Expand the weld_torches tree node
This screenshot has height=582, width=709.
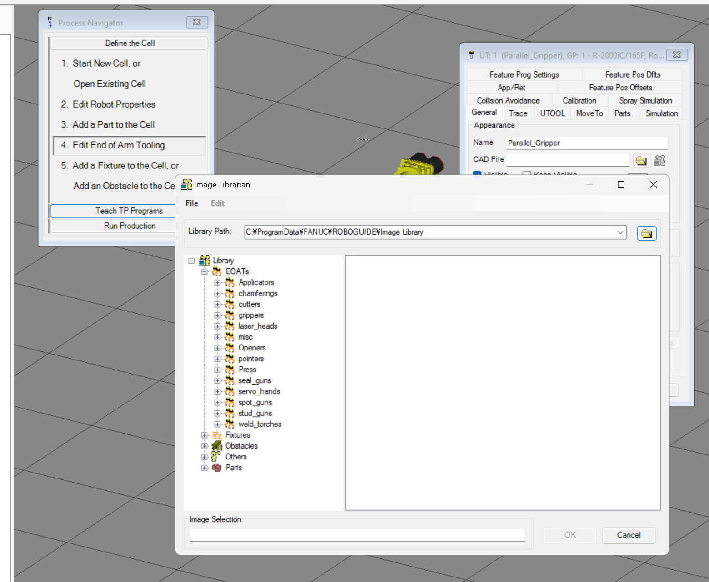[217, 424]
